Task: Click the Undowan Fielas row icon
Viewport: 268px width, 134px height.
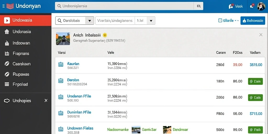Action: (61, 129)
